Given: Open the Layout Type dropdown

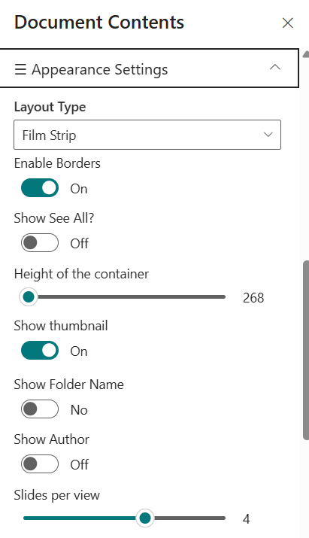Looking at the screenshot, I should tap(147, 135).
